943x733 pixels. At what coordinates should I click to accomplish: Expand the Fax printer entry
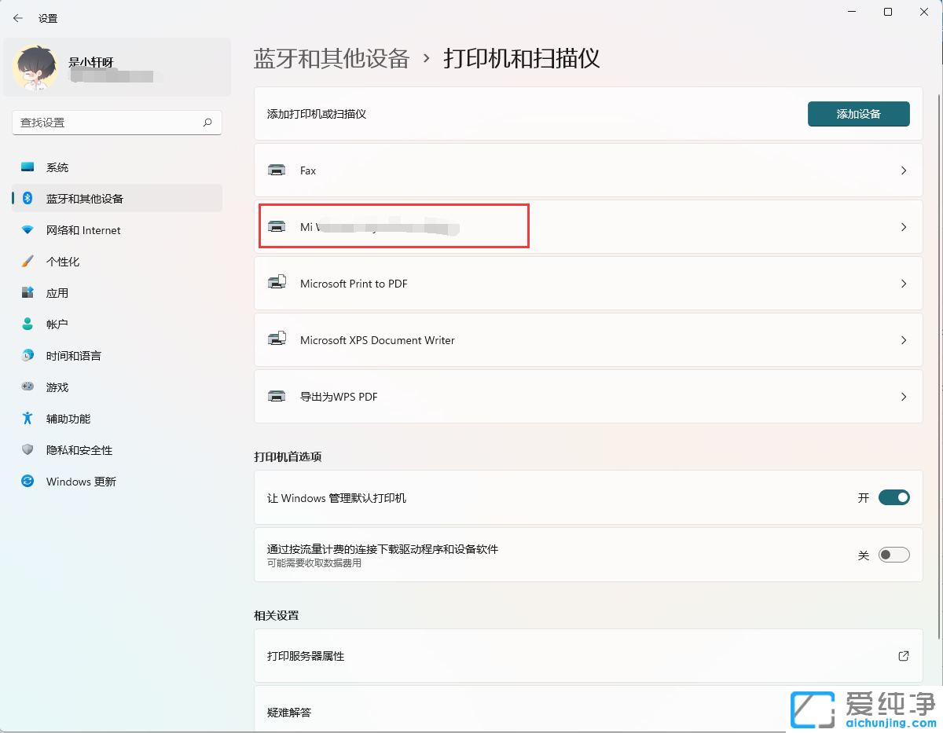click(903, 170)
